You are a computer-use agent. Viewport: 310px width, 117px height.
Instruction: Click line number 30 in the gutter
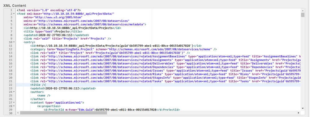pyautogui.click(x=11, y=113)
